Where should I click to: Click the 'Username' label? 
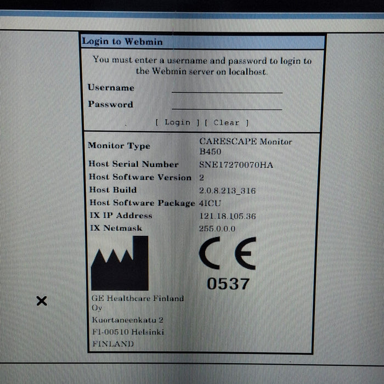point(111,88)
